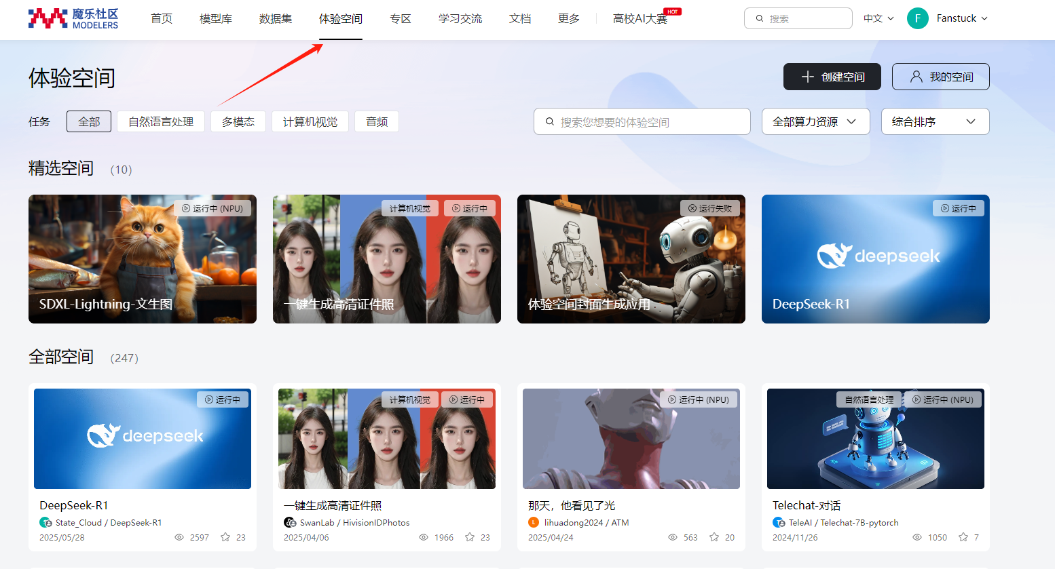Image resolution: width=1055 pixels, height=569 pixels.
Task: Click star icon on DeepSeek-R1 card
Action: (225, 537)
